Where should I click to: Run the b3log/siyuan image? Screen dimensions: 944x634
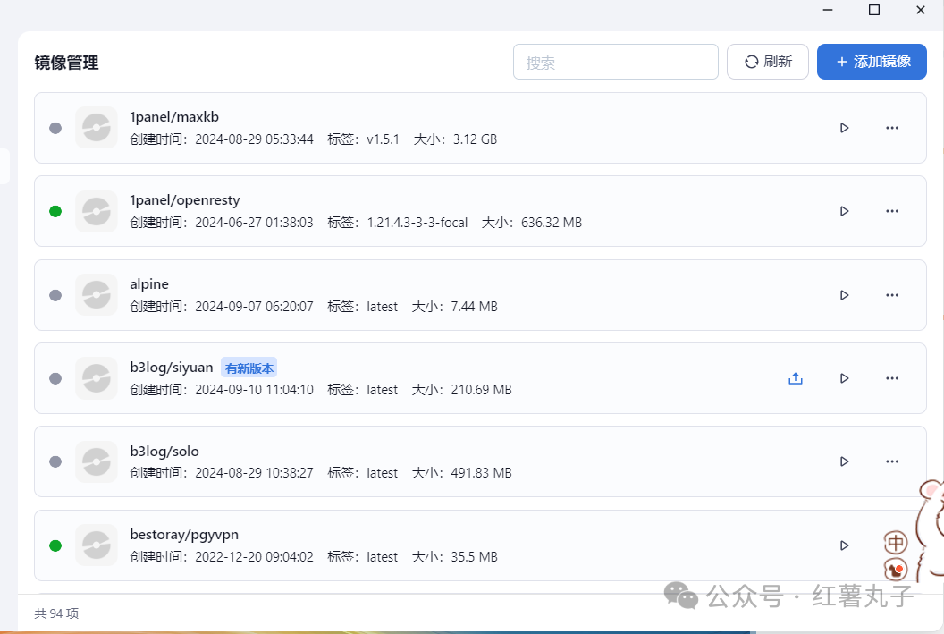[844, 378]
